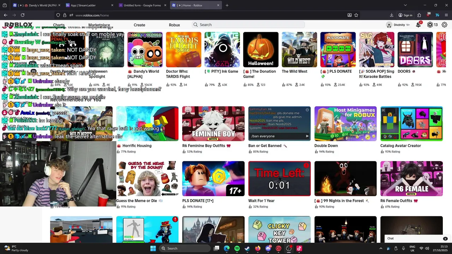Screen dimensions: 452x254
Task: Open Steam from the taskbar
Action: tap(247, 248)
